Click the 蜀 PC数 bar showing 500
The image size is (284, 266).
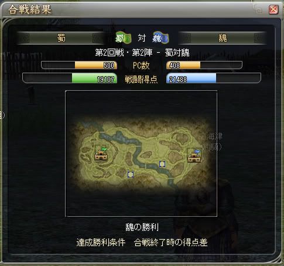tap(79, 65)
